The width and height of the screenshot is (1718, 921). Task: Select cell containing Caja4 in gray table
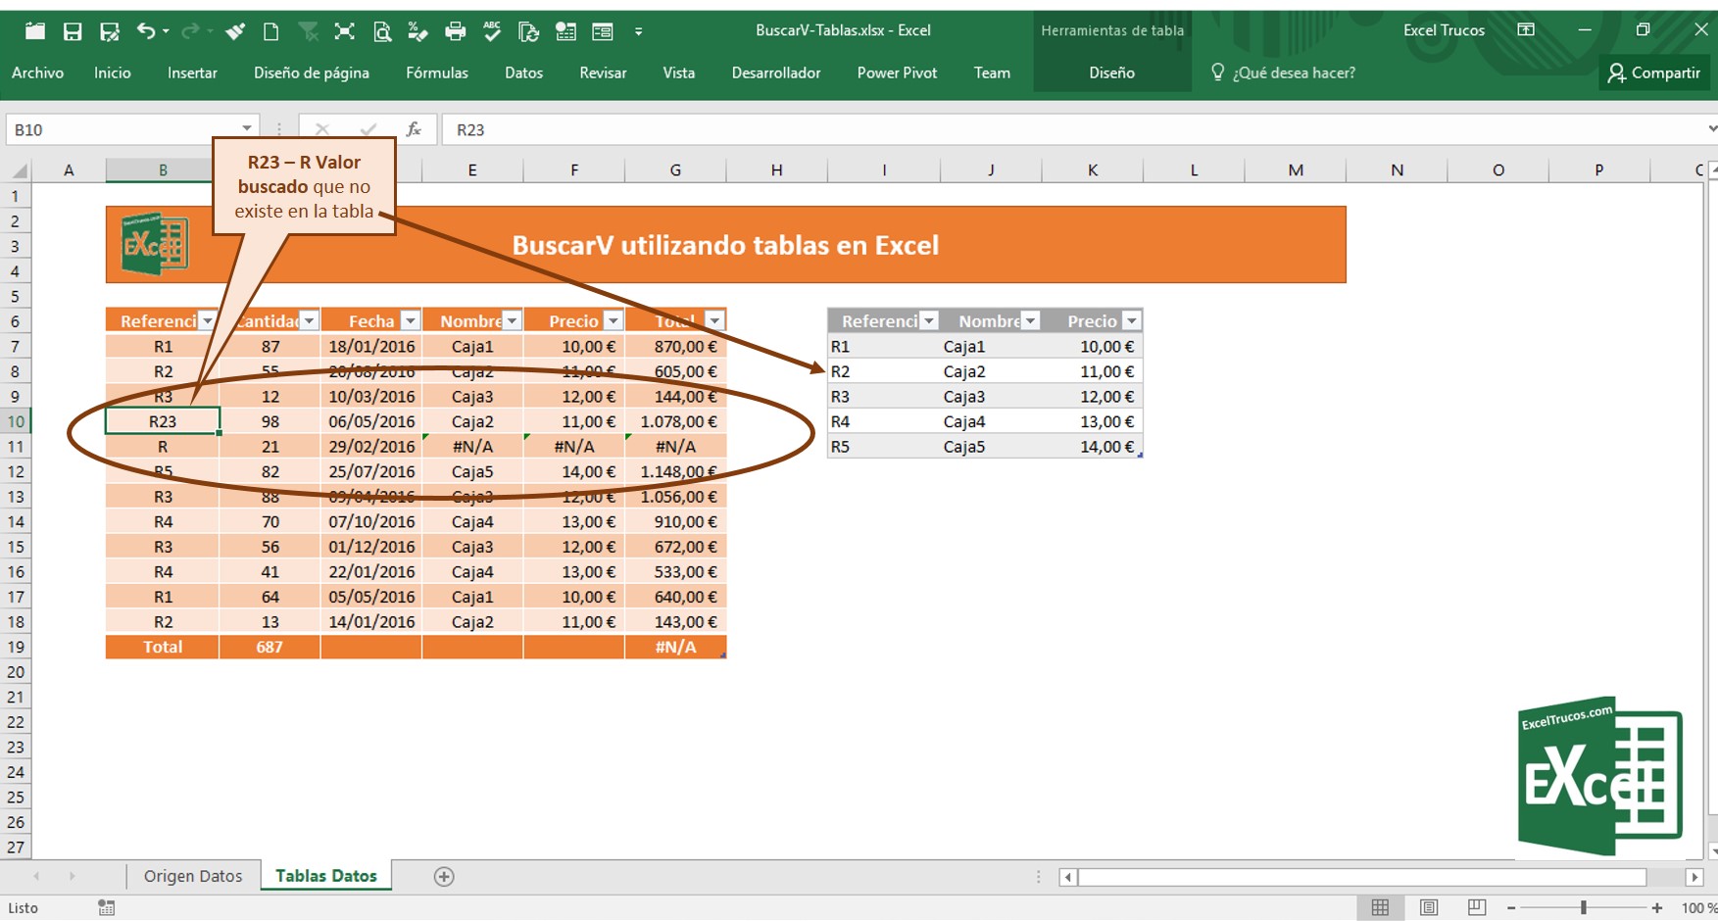point(964,421)
